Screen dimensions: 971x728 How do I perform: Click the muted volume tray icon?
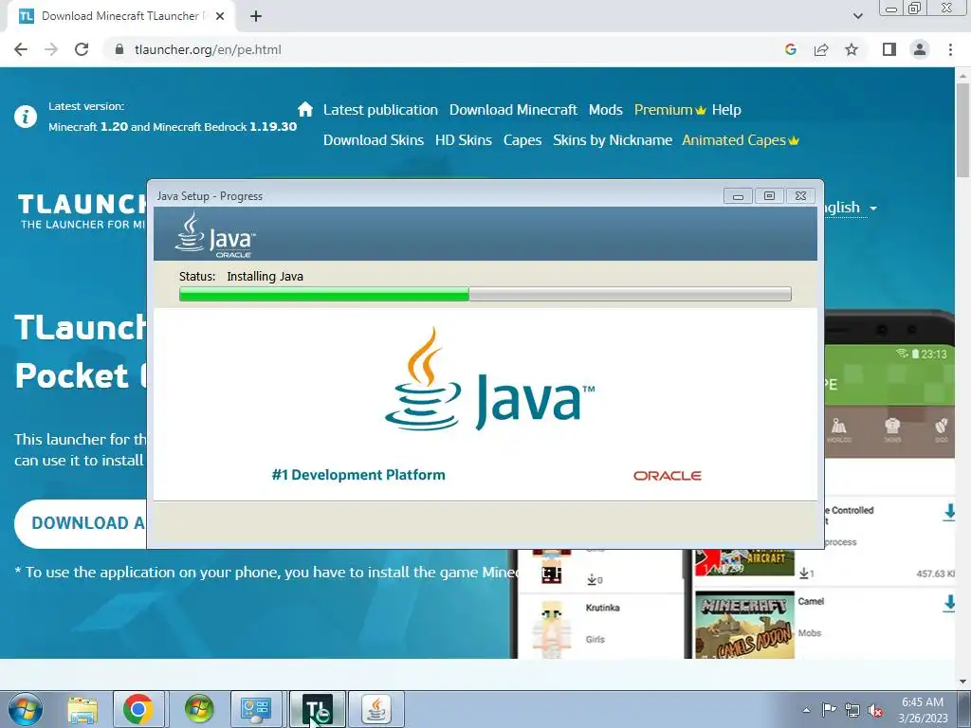pyautogui.click(x=875, y=710)
